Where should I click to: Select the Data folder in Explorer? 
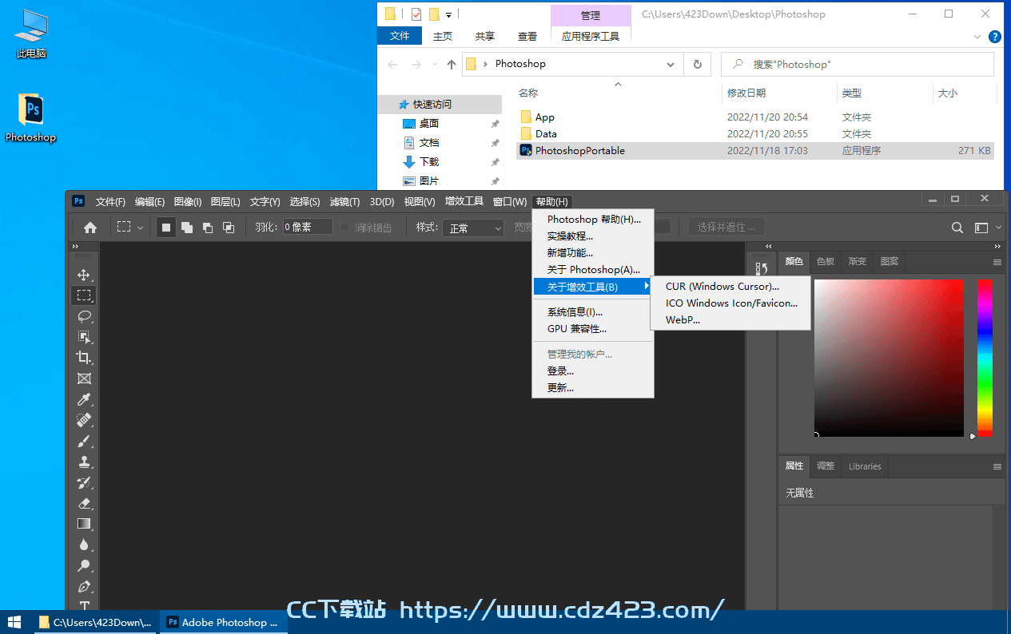(x=755, y=133)
